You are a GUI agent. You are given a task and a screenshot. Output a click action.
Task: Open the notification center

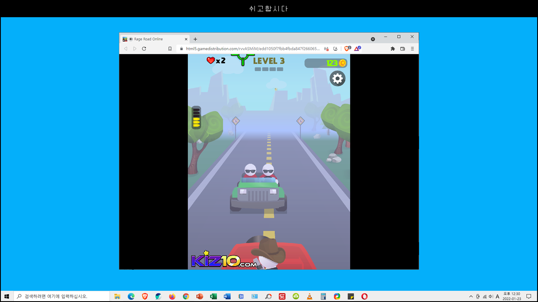pyautogui.click(x=529, y=296)
